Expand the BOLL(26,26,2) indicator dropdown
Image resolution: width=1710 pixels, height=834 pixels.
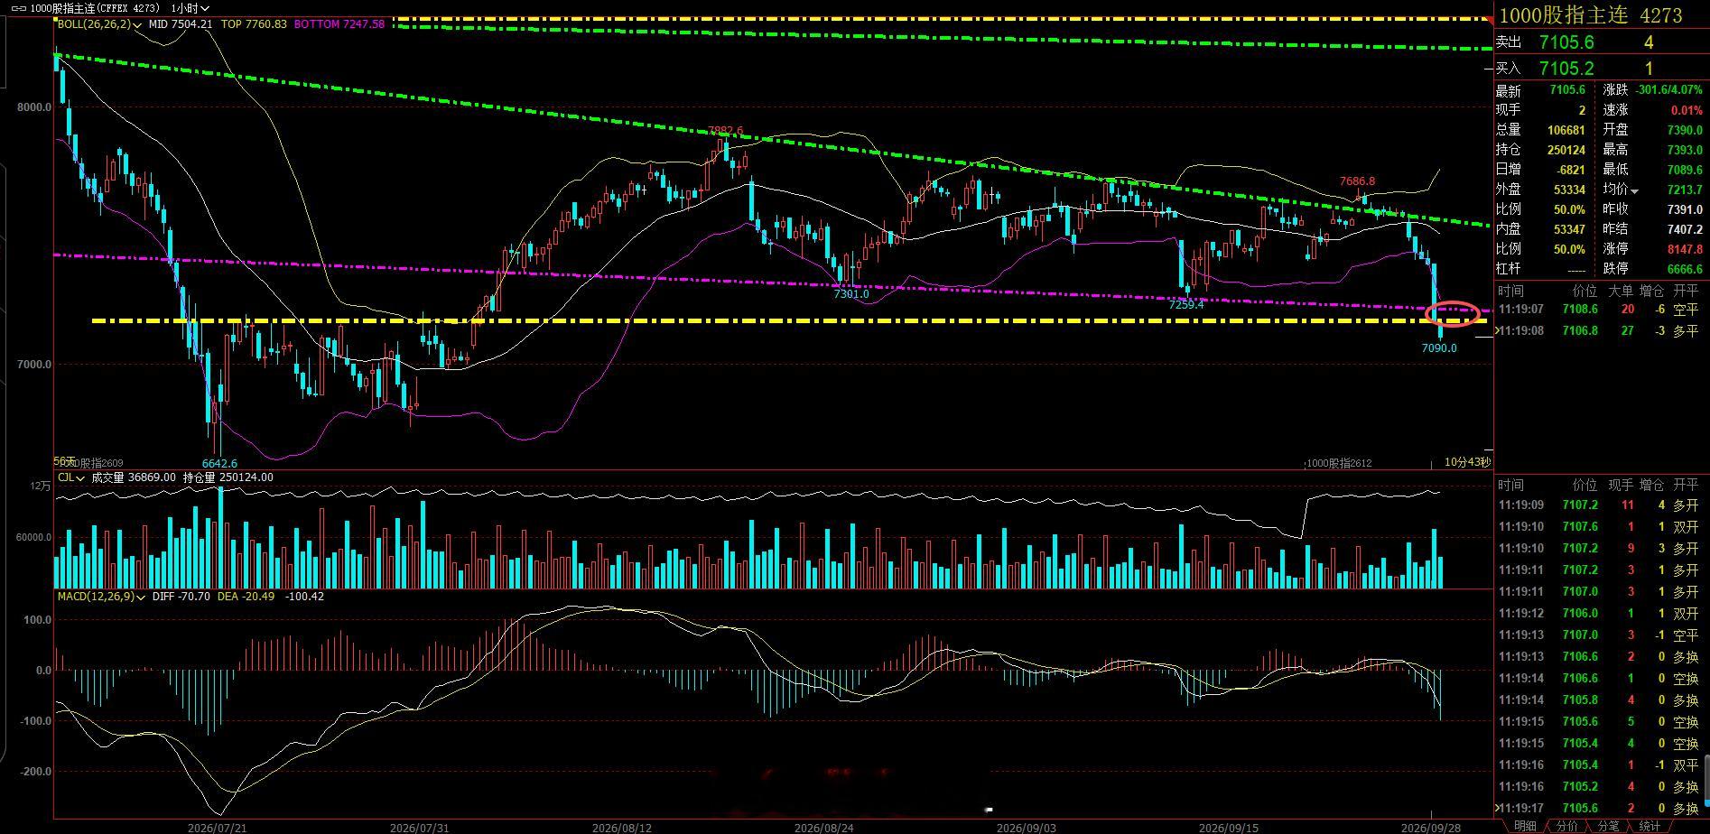137,24
